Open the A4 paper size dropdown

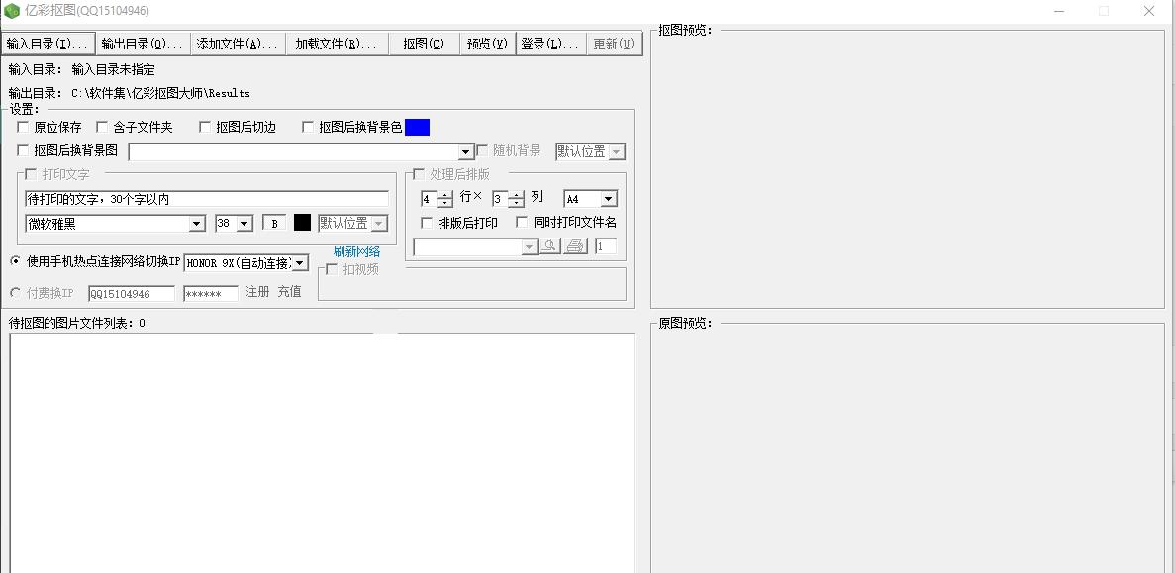click(x=589, y=198)
